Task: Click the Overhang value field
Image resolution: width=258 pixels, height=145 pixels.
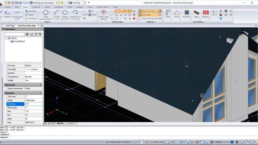Action: (x=33, y=104)
